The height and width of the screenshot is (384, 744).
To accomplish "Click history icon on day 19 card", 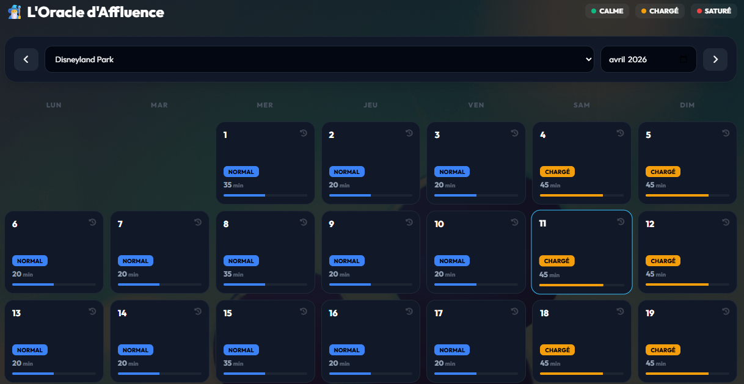I will coord(726,311).
